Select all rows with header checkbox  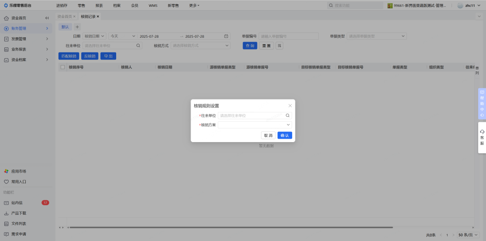tap(62, 67)
